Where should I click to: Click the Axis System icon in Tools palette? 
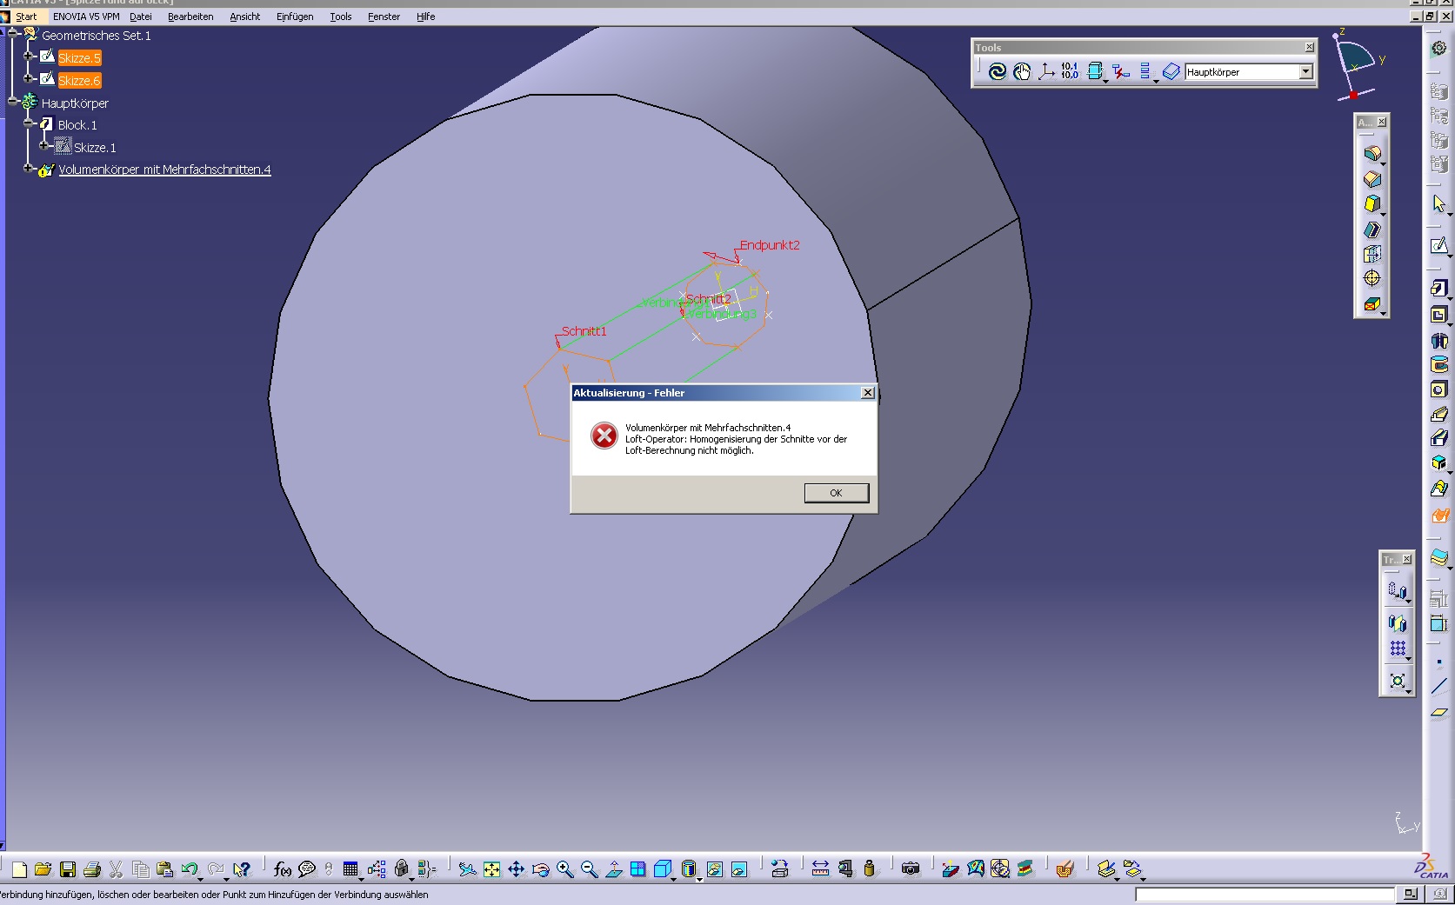pos(1046,71)
